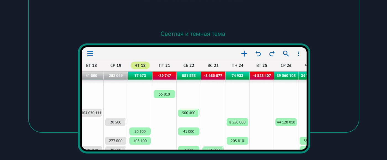This screenshot has width=387, height=160.
Task: Select the ВС 23 day header
Action: 213,66
